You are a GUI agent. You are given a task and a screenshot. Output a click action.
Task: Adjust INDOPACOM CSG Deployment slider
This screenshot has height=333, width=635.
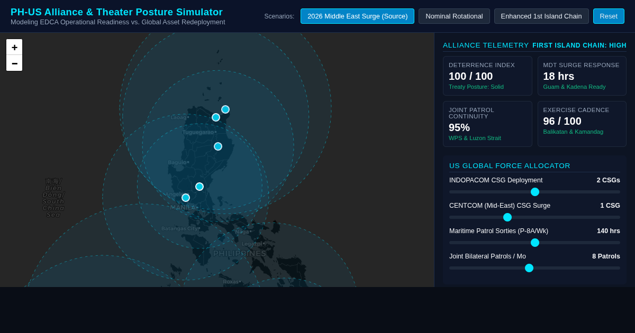(x=534, y=192)
